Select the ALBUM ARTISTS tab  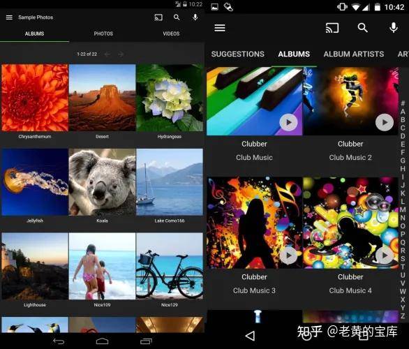coord(354,54)
